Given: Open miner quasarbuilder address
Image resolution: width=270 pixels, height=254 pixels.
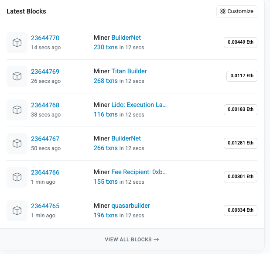Looking at the screenshot, I should coord(131,206).
